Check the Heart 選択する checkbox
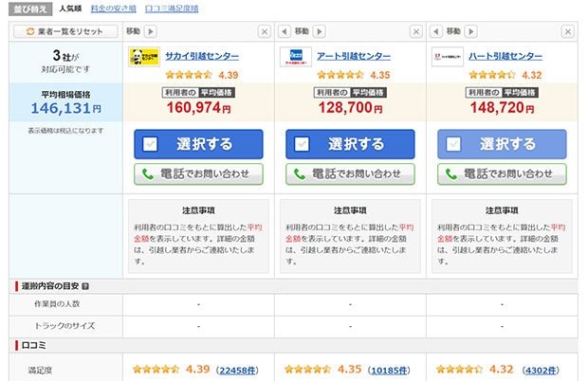Image resolution: width=588 pixels, height=381 pixels. click(x=453, y=144)
